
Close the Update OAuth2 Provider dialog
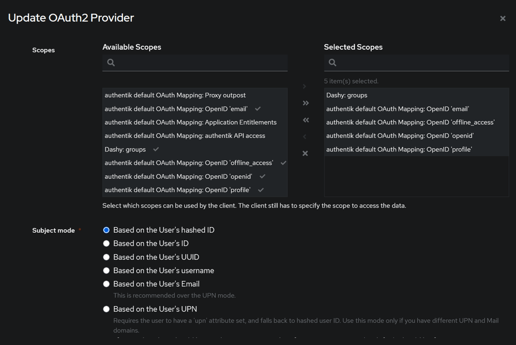pyautogui.click(x=502, y=19)
